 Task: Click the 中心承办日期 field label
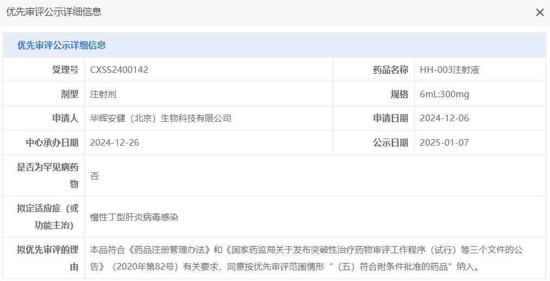tap(52, 142)
